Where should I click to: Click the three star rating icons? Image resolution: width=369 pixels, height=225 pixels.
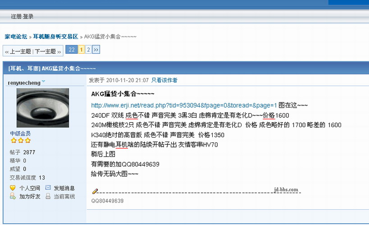click(x=21, y=141)
